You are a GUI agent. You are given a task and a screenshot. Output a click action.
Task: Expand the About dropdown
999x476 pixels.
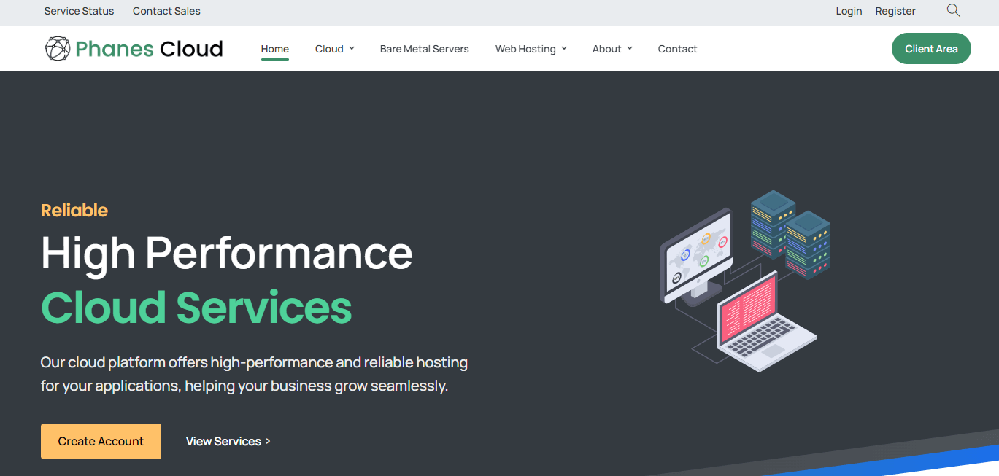pos(607,49)
